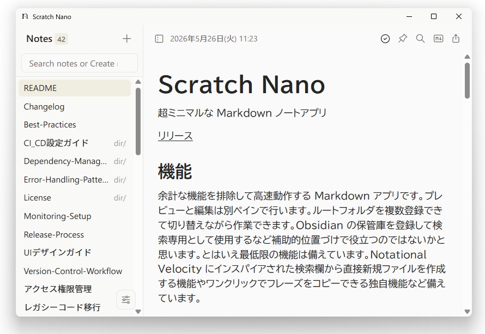Screen dimensions: 485x334
Task: Open the Error-Handling-Patte... note
Action: [x=75, y=180]
